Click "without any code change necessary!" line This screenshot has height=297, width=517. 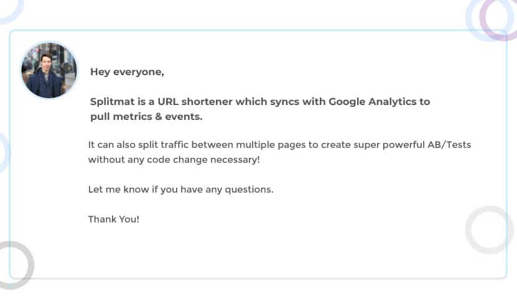coord(174,160)
